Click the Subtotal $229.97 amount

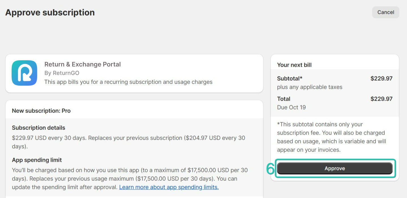pyautogui.click(x=382, y=78)
